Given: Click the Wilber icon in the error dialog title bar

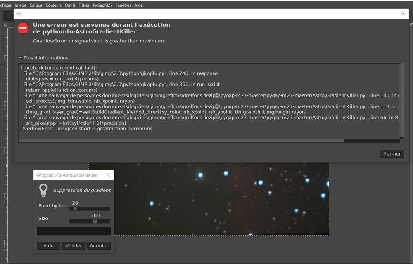Looking at the screenshot, I should pyautogui.click(x=19, y=14).
